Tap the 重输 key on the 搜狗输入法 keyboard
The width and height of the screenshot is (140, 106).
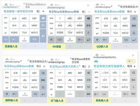coord(43,80)
